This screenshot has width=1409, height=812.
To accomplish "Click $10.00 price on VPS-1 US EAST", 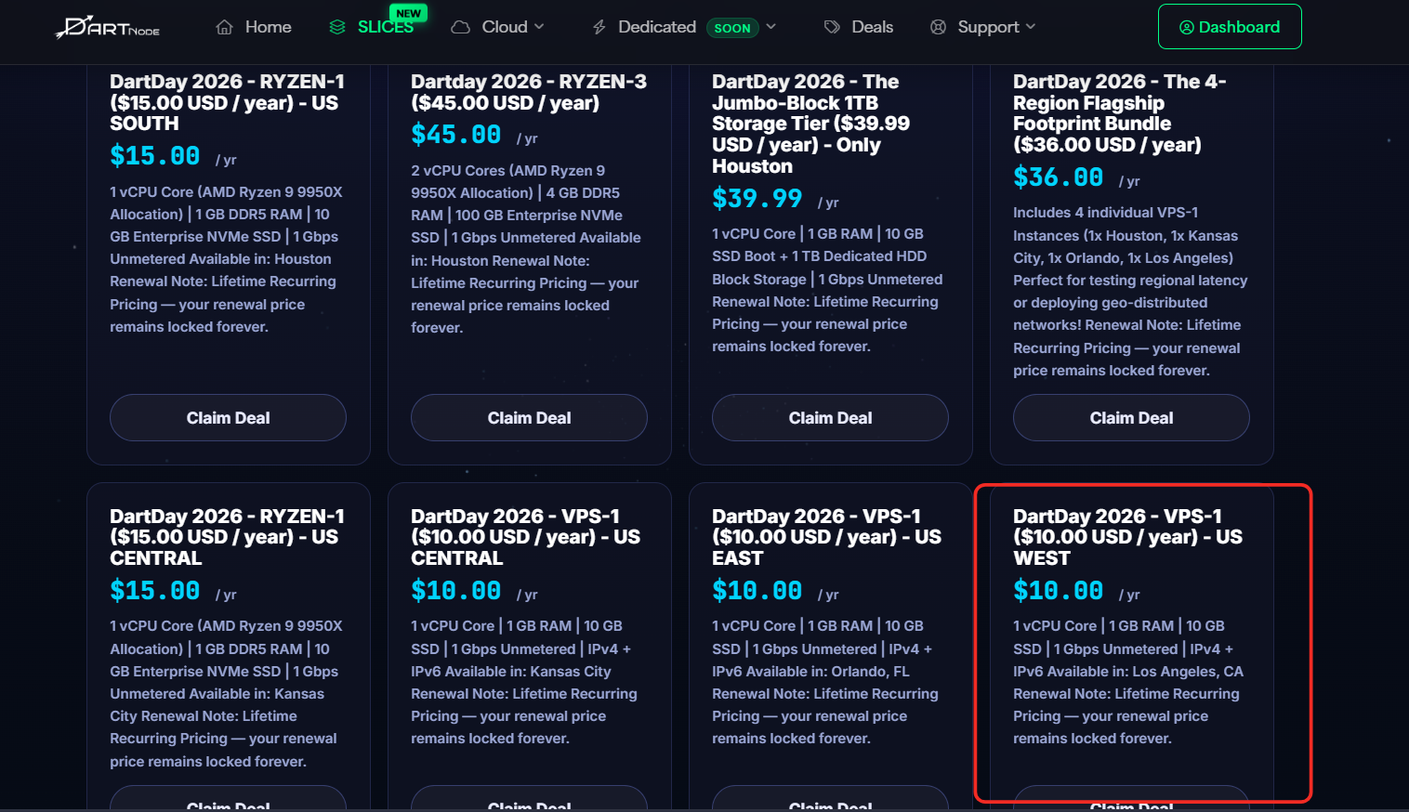I will (x=757, y=590).
